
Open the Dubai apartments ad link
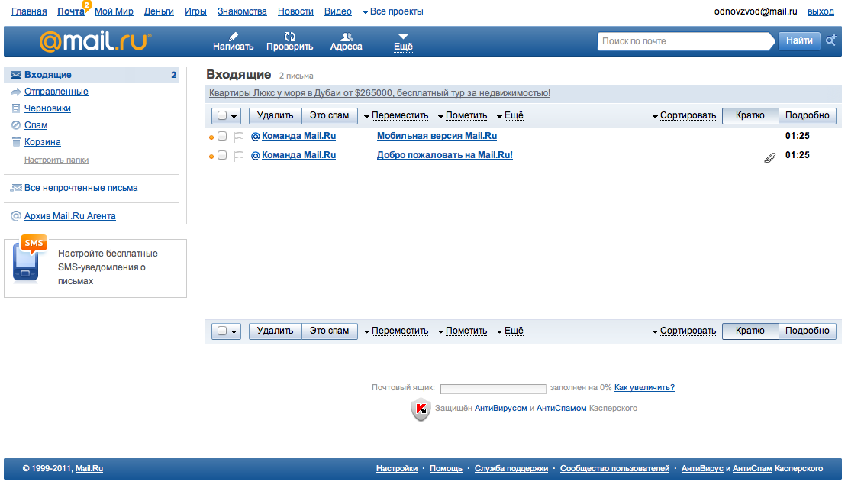(x=379, y=93)
